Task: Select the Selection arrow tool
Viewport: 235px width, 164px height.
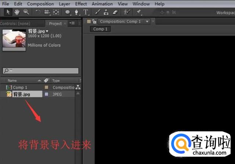Action: coord(8,12)
